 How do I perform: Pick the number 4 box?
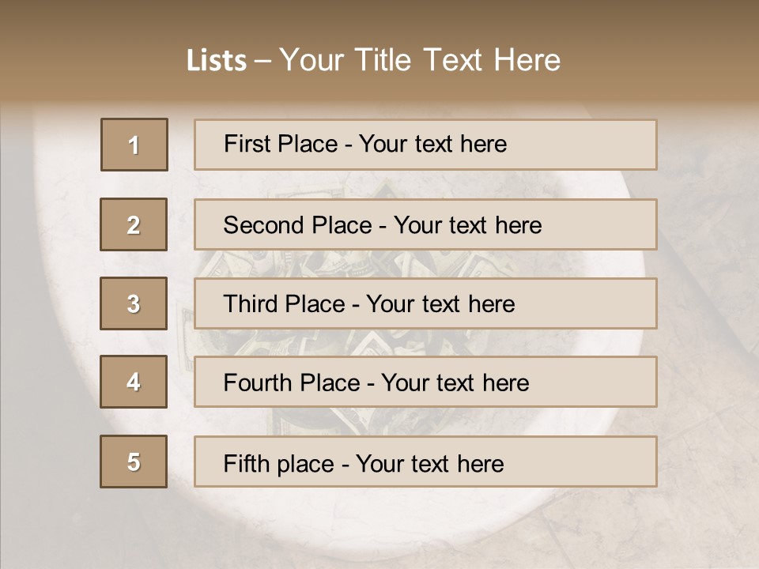[134, 382]
